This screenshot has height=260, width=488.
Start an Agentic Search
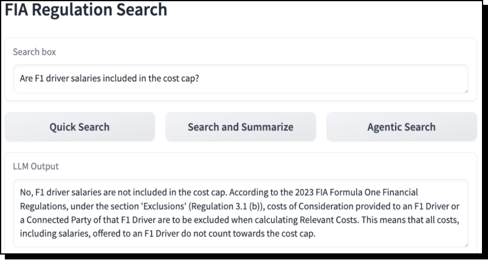point(401,127)
